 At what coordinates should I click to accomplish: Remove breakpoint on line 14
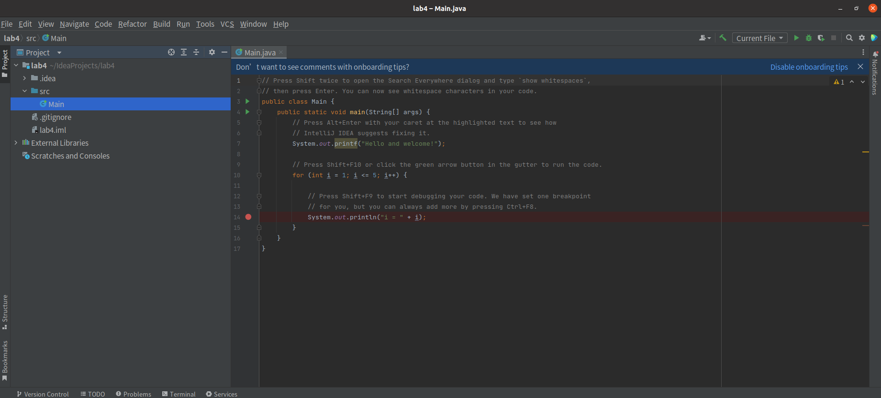pyautogui.click(x=248, y=217)
